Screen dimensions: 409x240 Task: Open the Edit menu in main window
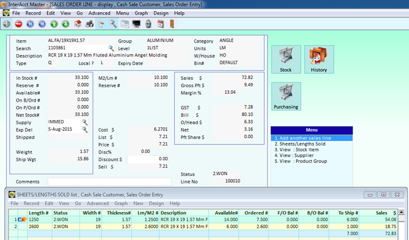[x=51, y=13]
